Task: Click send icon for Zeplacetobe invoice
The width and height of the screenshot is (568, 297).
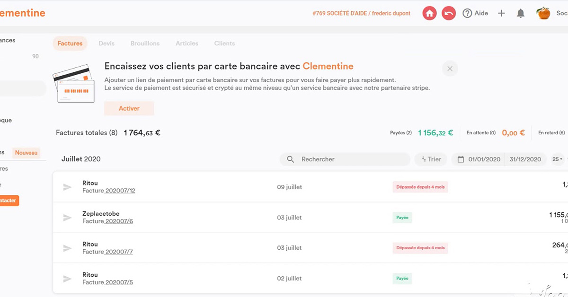Action: [x=67, y=218]
